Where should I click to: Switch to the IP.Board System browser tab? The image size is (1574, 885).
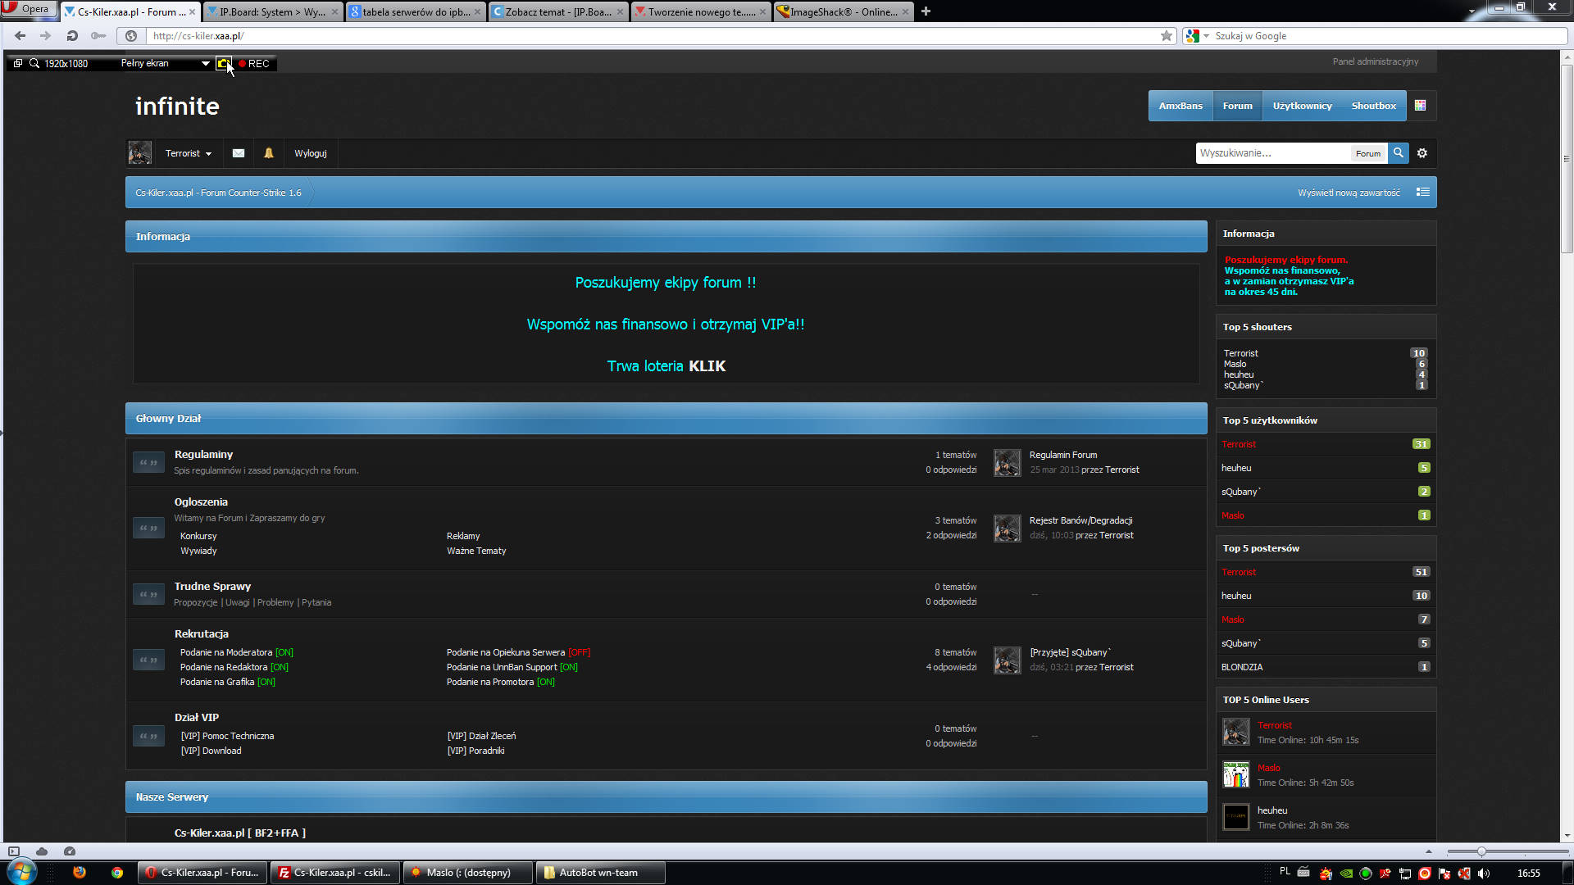(271, 11)
